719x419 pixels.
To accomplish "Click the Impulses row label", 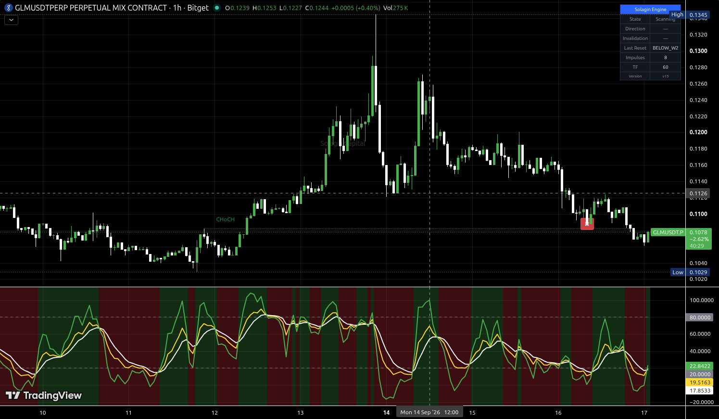I will pos(635,58).
